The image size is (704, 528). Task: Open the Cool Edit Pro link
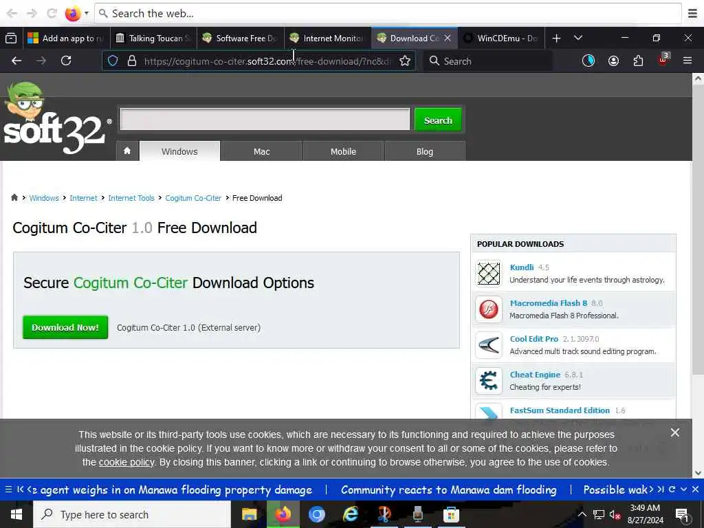[x=533, y=339]
